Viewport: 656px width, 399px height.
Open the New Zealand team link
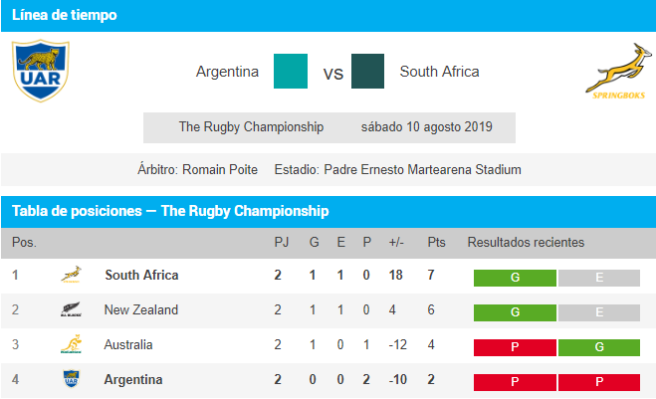pyautogui.click(x=141, y=309)
